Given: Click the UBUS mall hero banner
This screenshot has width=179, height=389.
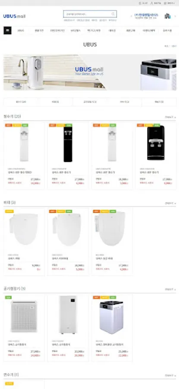Looking at the screenshot, I should point(90,73).
